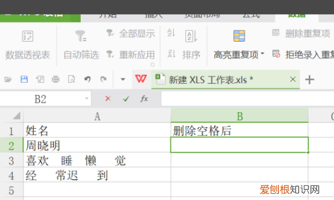Click the Highlight Duplicates (高亮重复项) icon

[x=239, y=36]
